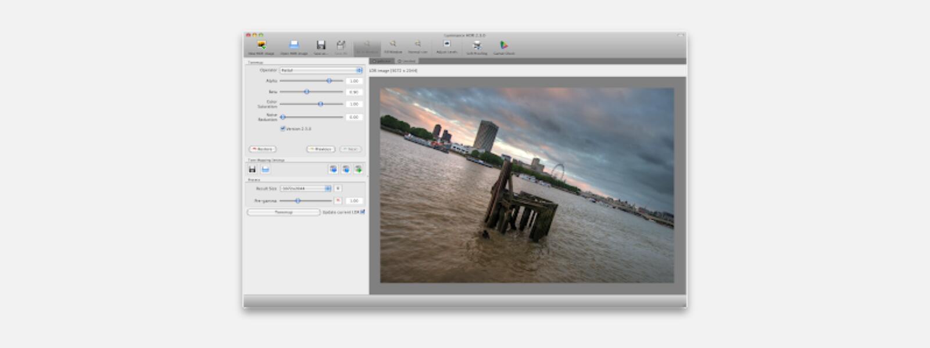Toggle Soft Proofing in toolbar
Viewport: 930px width, 348px height.
coord(477,47)
